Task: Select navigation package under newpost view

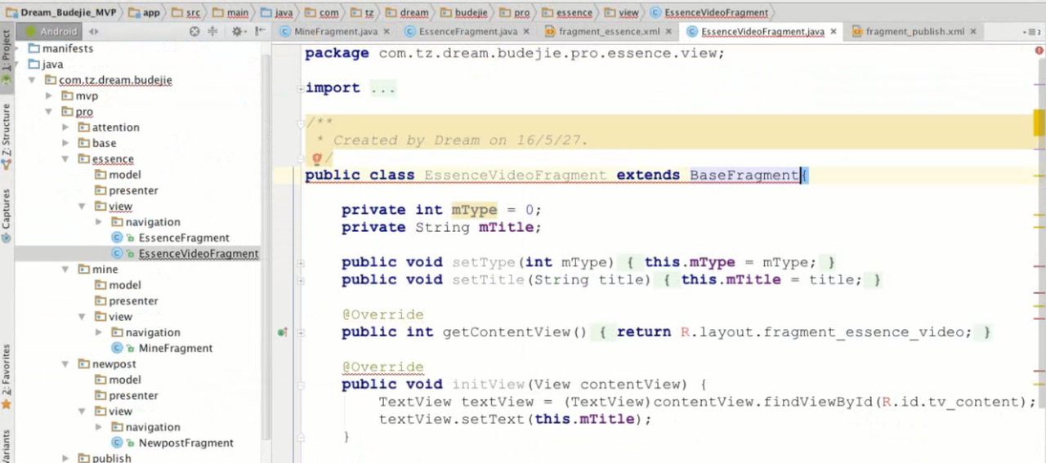Action: [153, 427]
